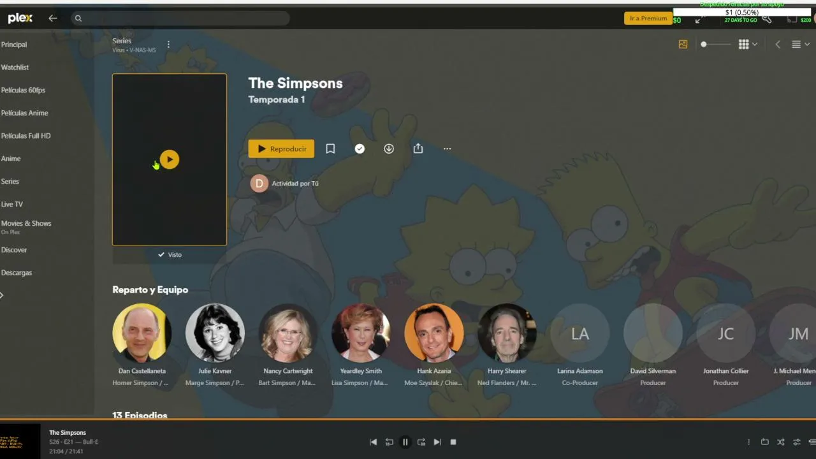Click the Plex logo
The height and width of the screenshot is (459, 816).
(20, 18)
